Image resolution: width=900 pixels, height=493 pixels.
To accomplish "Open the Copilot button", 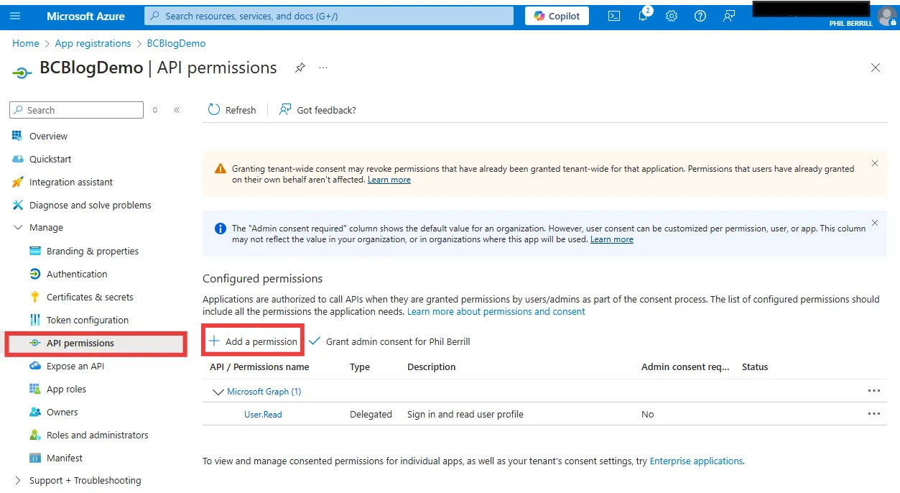I will (x=557, y=16).
